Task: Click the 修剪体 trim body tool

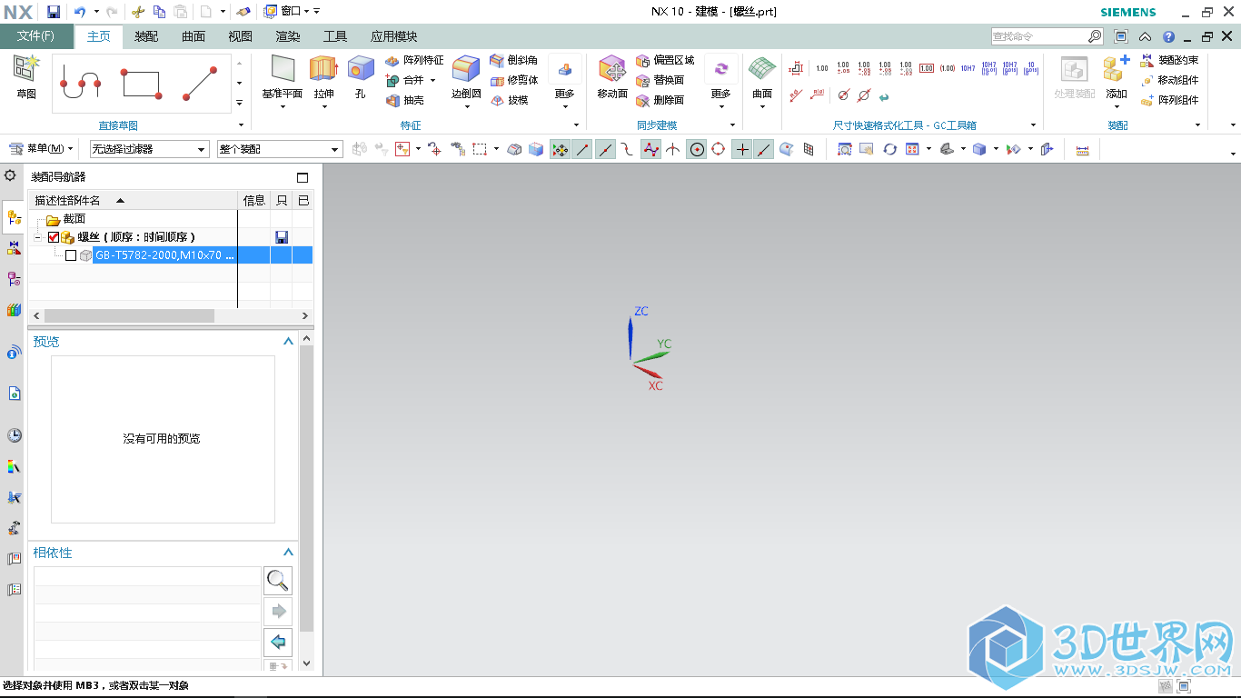Action: (x=513, y=80)
